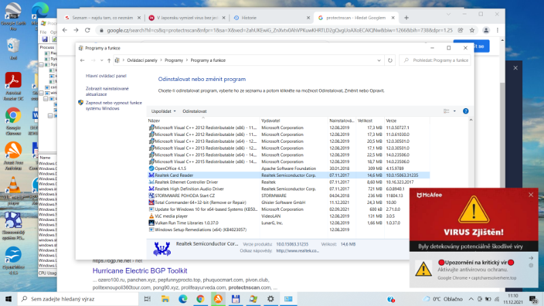Open Avast from taskbar
The image size is (544, 306).
click(218, 299)
